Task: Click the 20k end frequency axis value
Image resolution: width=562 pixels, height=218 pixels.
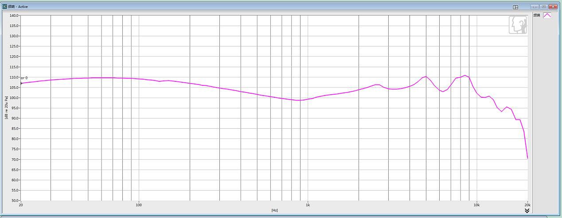Action: point(527,205)
